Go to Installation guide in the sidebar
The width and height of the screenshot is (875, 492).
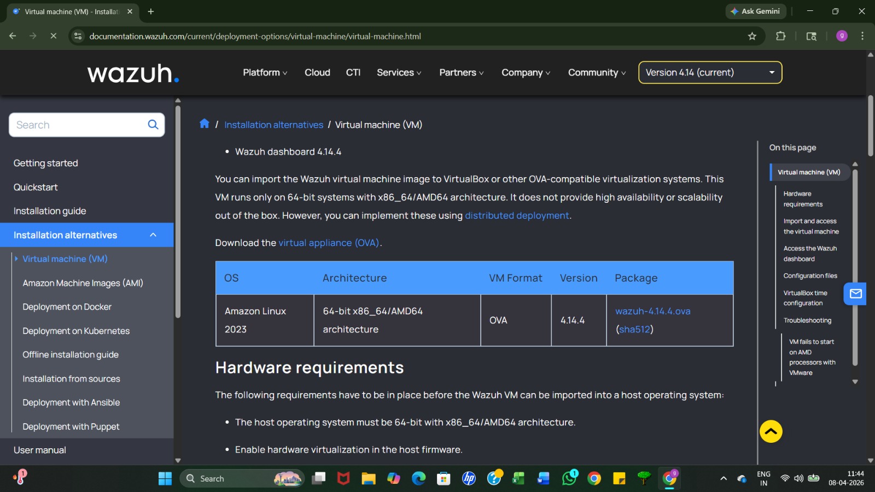coord(50,211)
